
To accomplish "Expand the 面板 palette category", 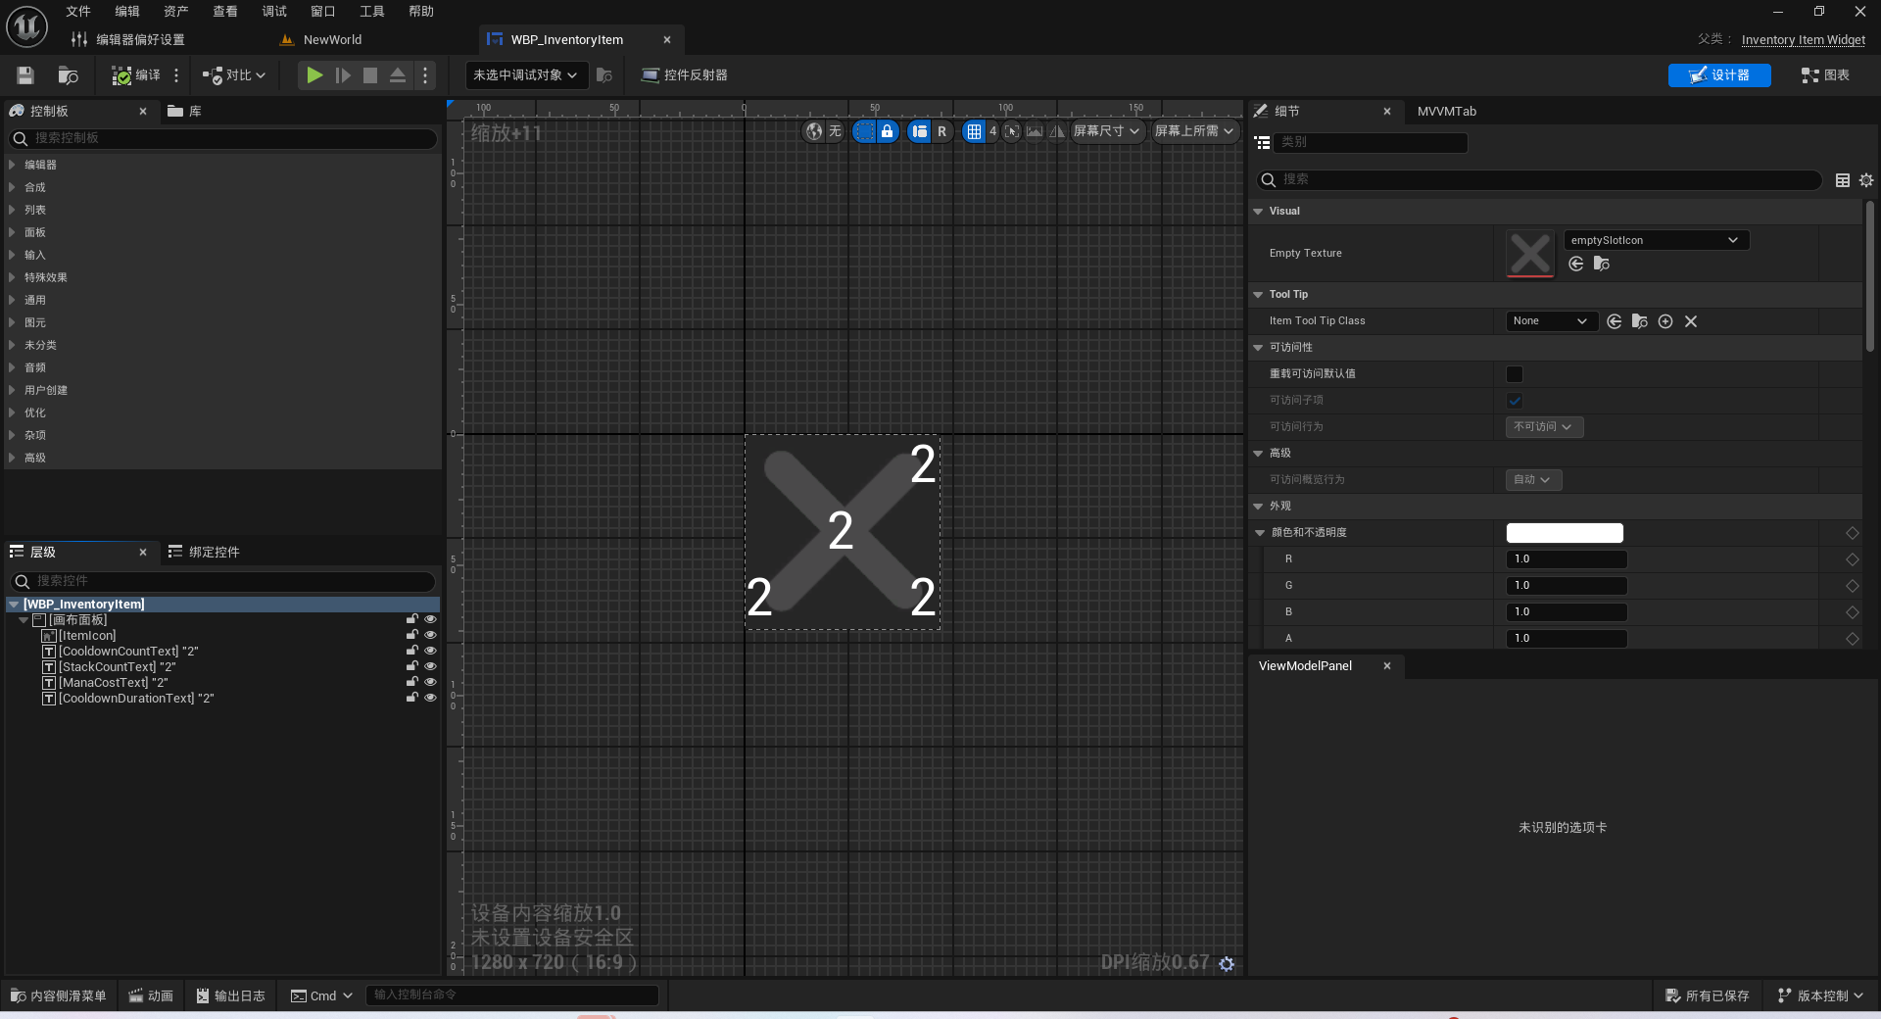I will click(x=12, y=232).
